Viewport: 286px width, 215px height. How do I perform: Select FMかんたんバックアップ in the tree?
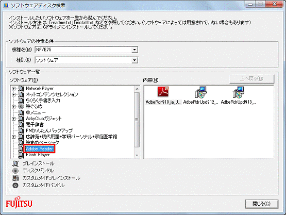[x=49, y=130]
